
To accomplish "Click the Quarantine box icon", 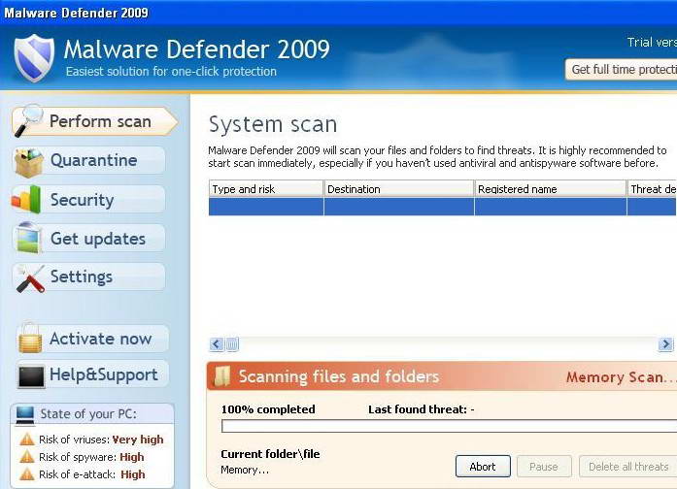I will 28,161.
